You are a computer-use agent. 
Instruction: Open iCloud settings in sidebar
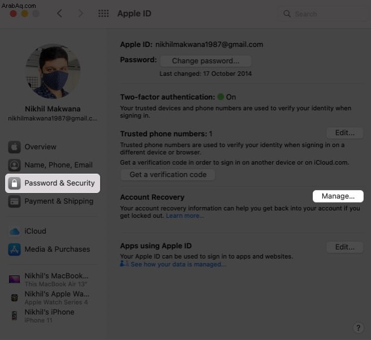click(x=53, y=231)
